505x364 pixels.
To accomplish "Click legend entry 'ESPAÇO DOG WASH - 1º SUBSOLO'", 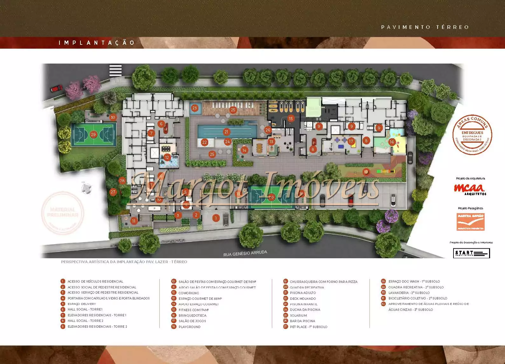I will [x=414, y=281].
